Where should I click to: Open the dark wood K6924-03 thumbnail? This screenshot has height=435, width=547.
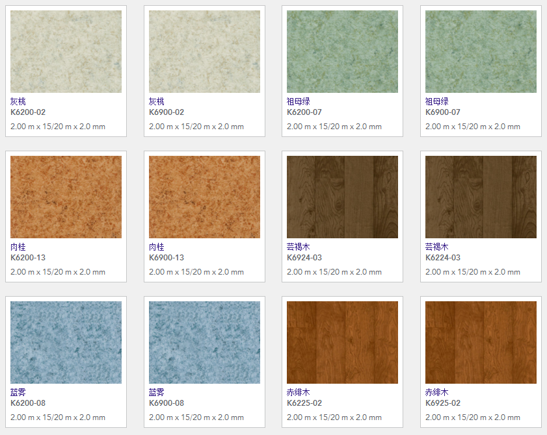click(342, 197)
